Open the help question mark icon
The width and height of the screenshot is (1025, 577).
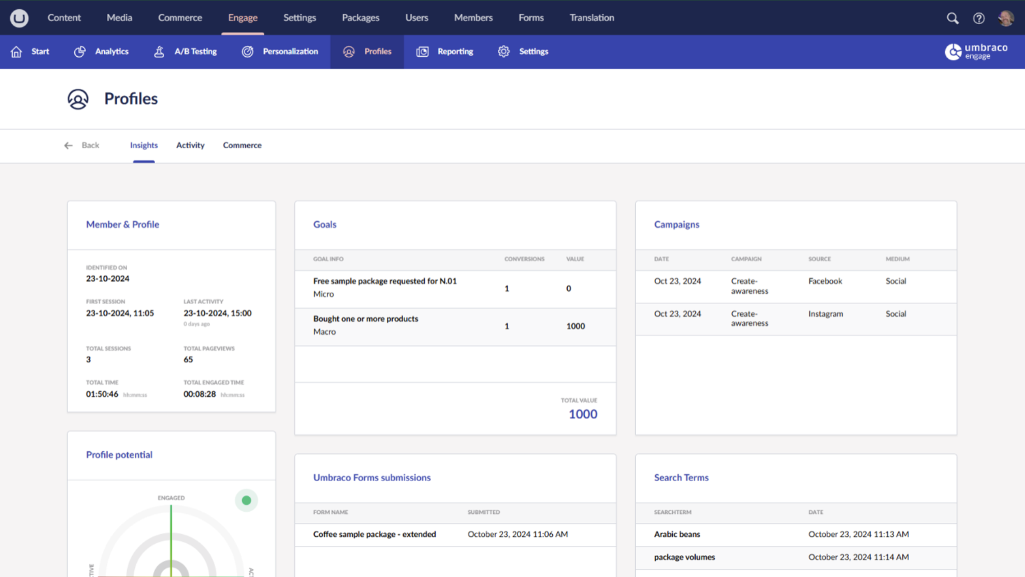979,18
